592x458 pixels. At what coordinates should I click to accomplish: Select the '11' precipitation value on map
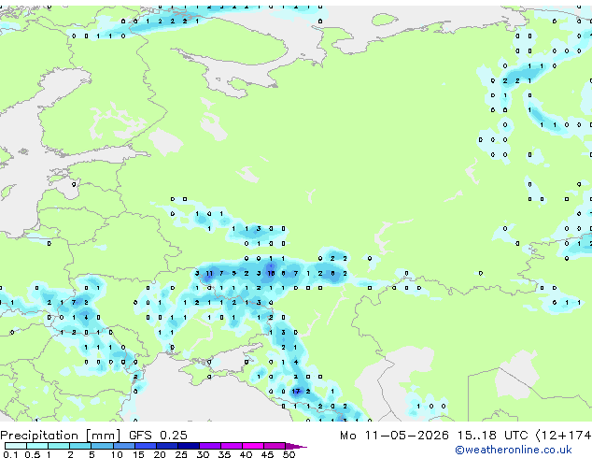coord(209,273)
